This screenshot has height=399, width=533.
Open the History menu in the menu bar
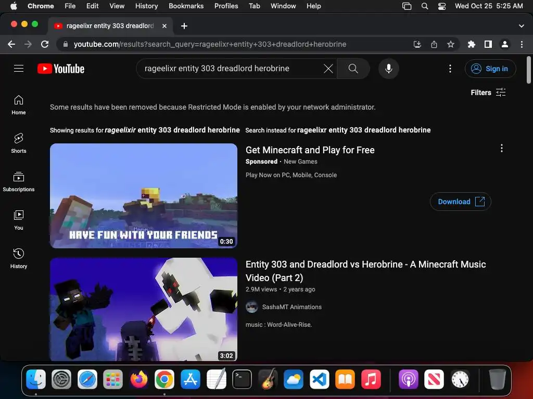(x=146, y=6)
